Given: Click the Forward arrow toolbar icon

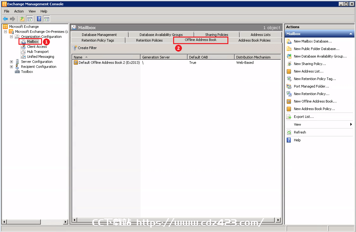Looking at the screenshot, I should click(13, 19).
